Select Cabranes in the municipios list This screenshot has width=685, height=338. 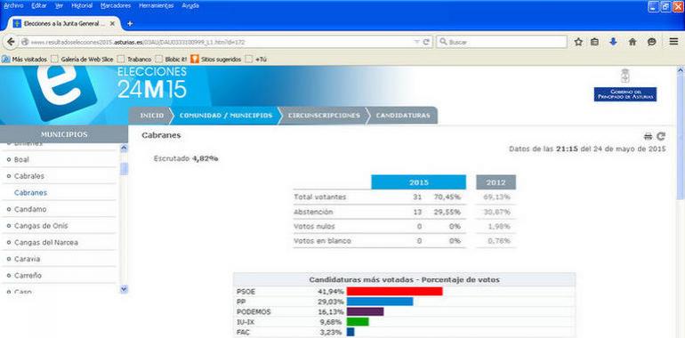point(30,193)
